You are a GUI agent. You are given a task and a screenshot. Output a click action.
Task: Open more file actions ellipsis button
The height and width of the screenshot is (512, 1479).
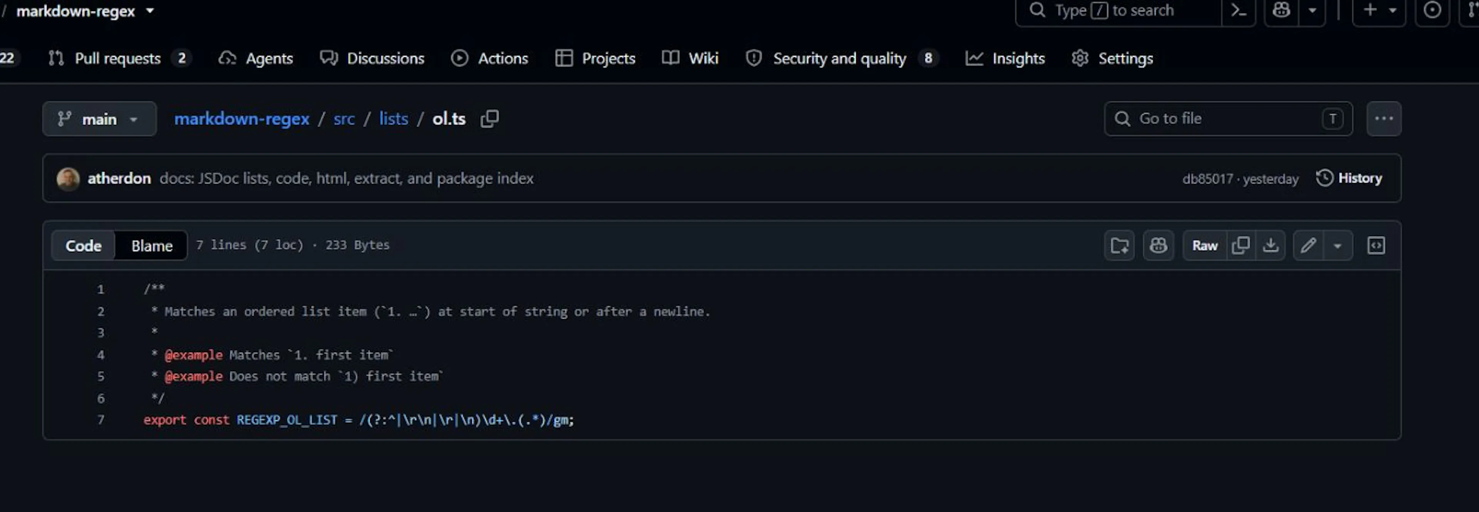pyautogui.click(x=1384, y=119)
